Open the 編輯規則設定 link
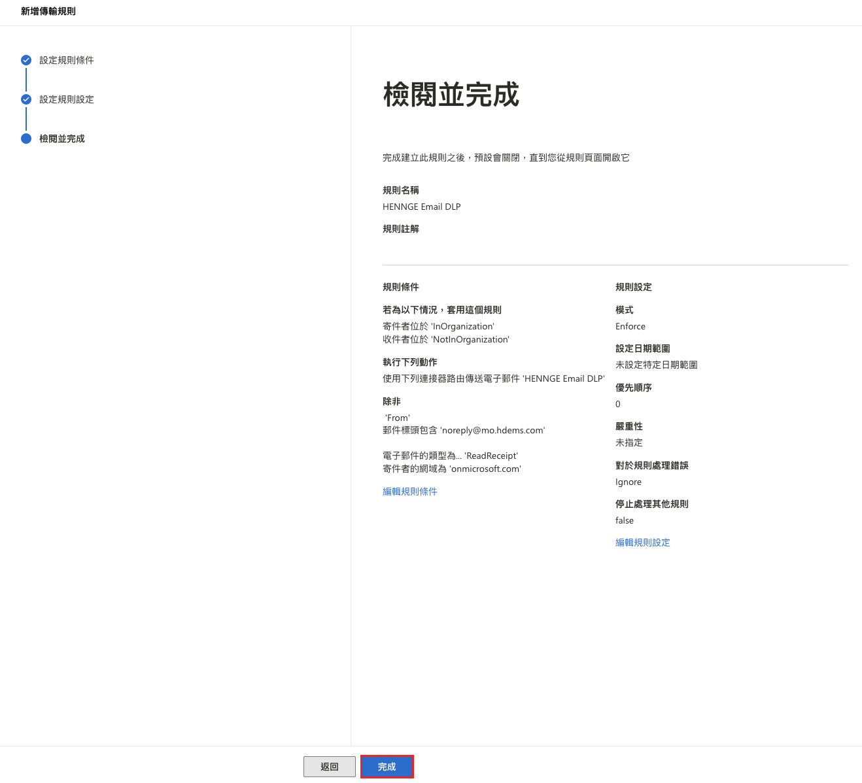 click(643, 542)
